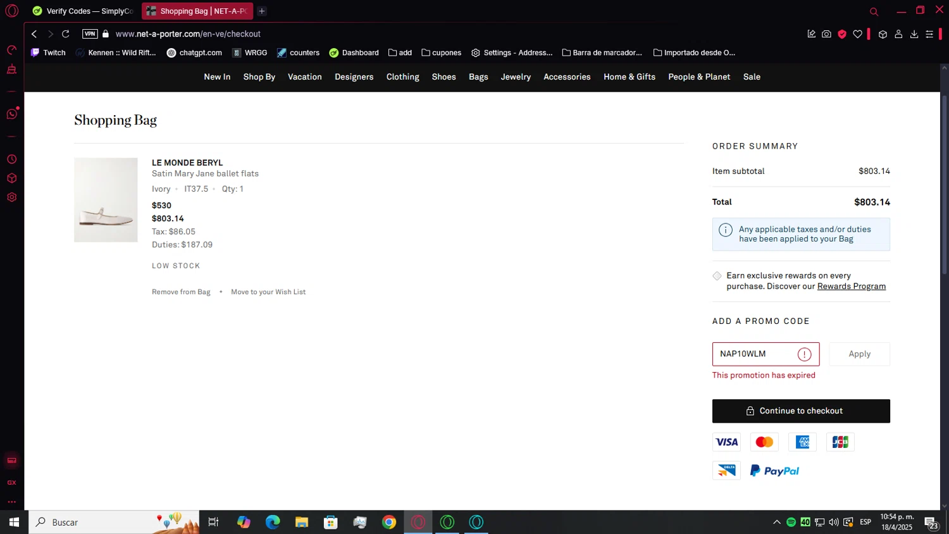The width and height of the screenshot is (949, 534).
Task: Open Microsoft Edge from taskbar
Action: click(x=273, y=522)
